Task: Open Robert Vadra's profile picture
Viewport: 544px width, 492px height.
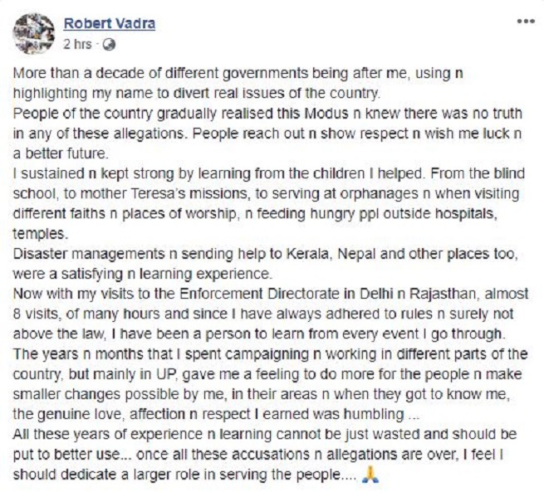Action: point(34,33)
